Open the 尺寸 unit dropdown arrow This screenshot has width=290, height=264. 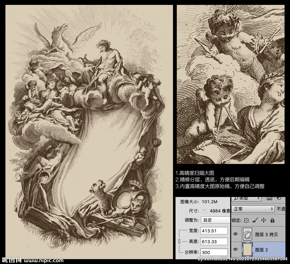point(204,211)
